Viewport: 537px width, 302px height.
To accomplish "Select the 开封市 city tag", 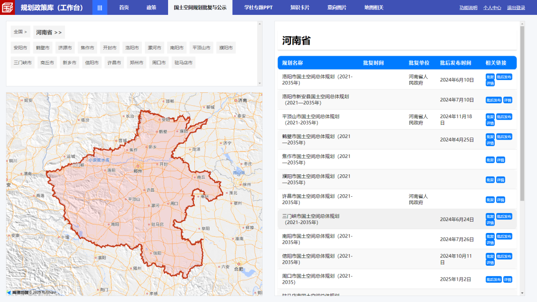I will 109,48.
